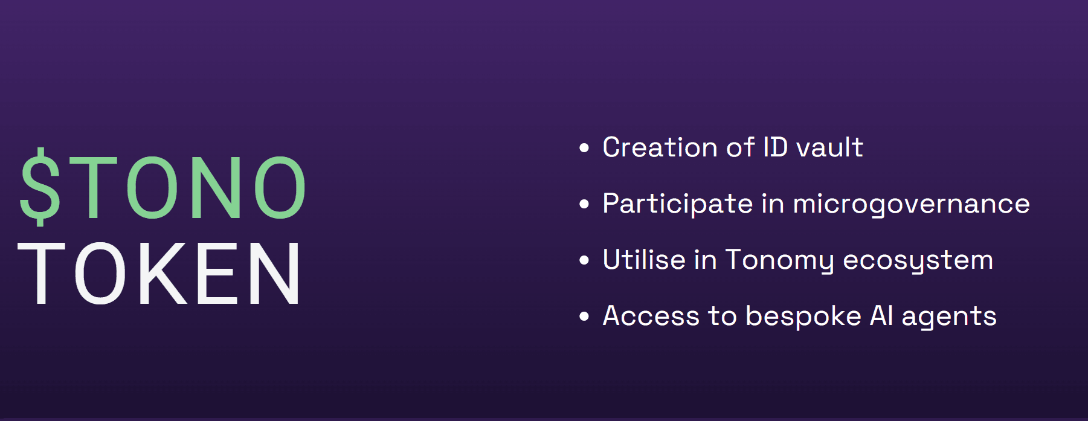Click the white TOKEN heading

click(x=160, y=274)
